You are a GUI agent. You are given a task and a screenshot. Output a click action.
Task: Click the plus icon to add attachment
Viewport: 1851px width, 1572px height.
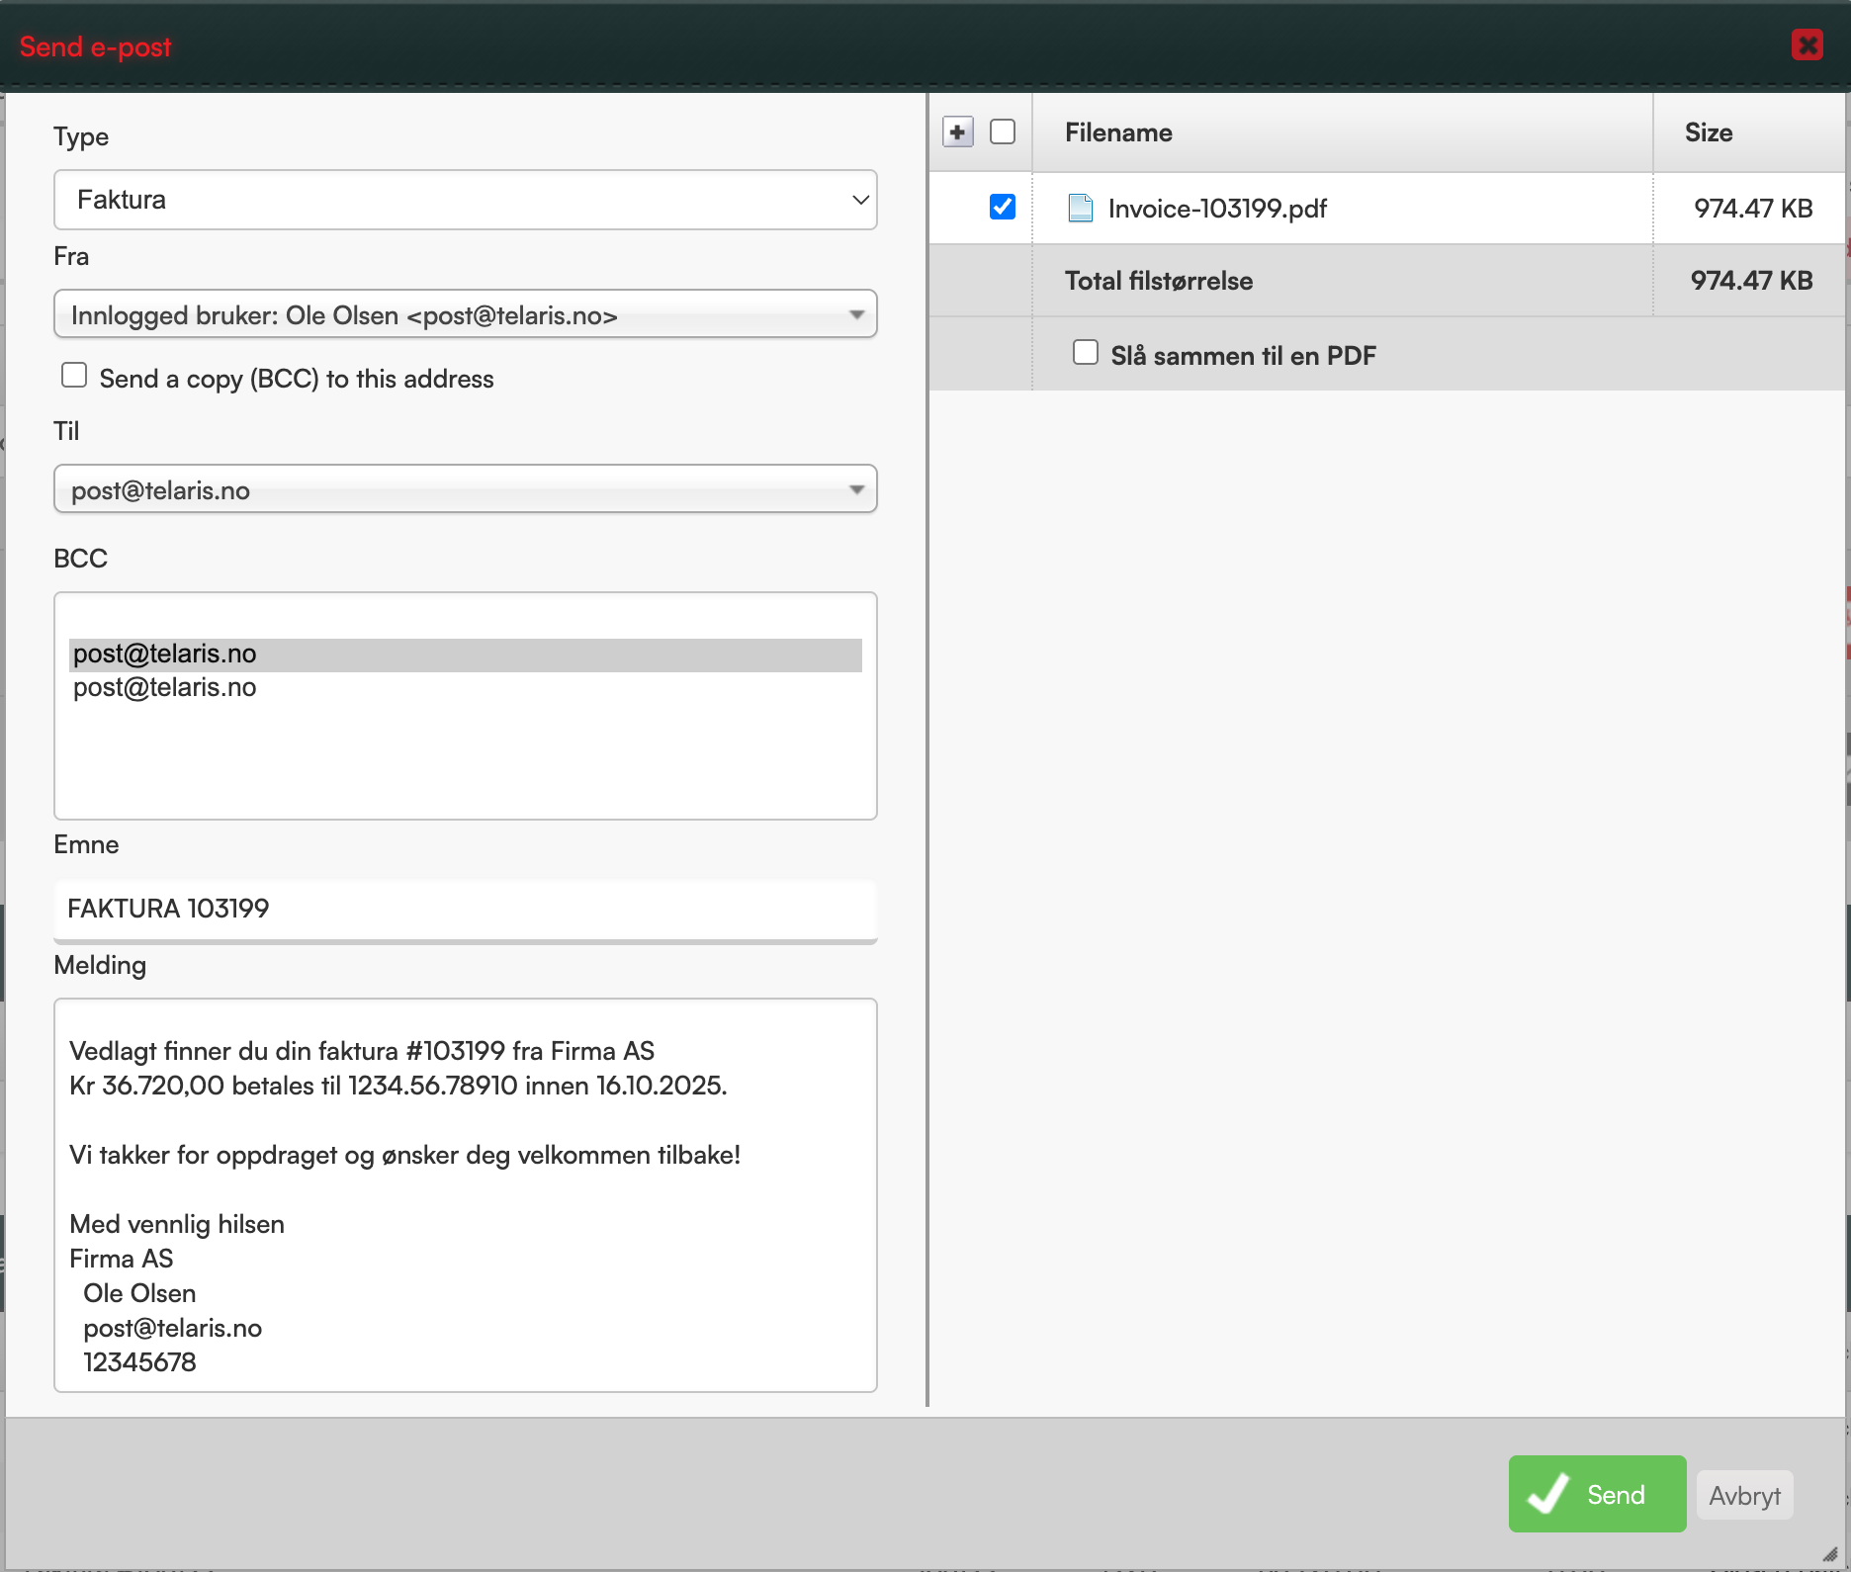[957, 131]
